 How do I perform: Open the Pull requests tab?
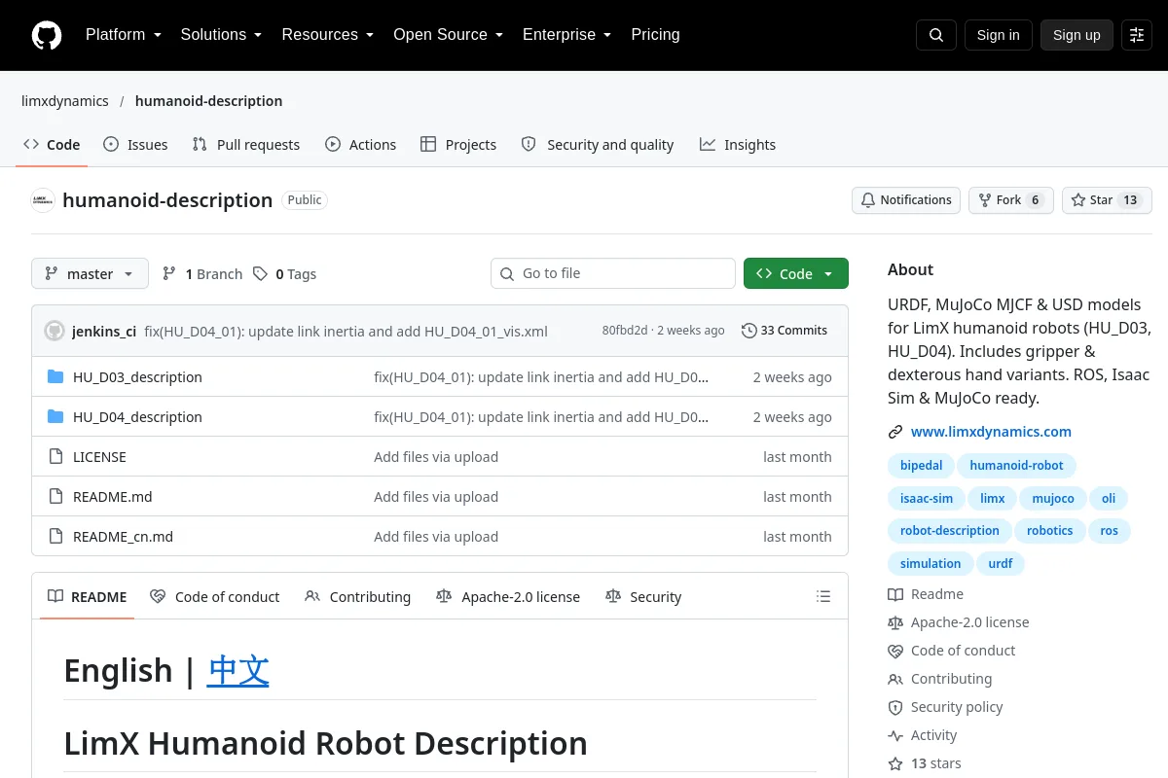tap(246, 144)
